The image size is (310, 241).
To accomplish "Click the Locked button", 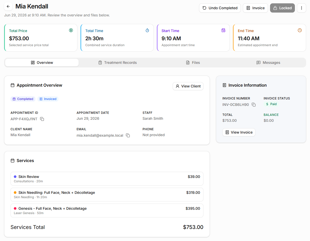I will (282, 8).
